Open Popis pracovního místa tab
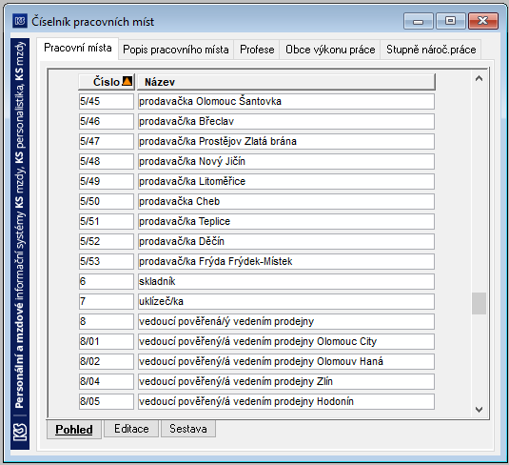This screenshot has height=465, width=509. pyautogui.click(x=176, y=50)
